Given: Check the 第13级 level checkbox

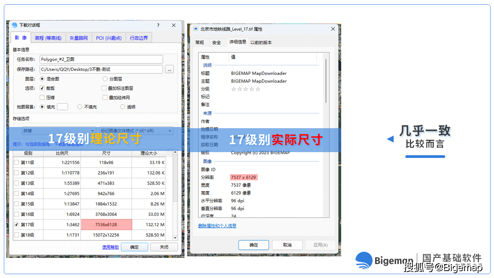Looking at the screenshot, I should (17, 183).
